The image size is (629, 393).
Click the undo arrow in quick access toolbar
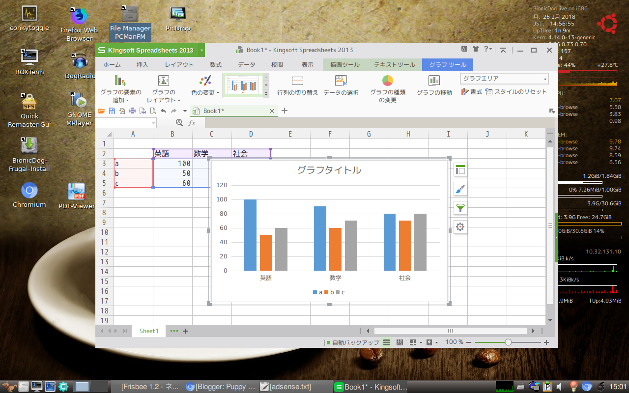pyautogui.click(x=163, y=111)
